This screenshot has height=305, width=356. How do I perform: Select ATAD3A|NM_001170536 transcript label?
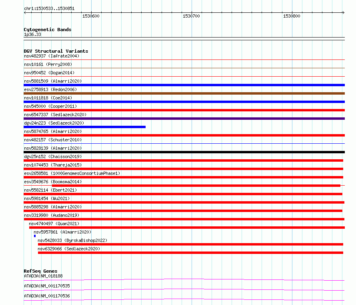47,296
